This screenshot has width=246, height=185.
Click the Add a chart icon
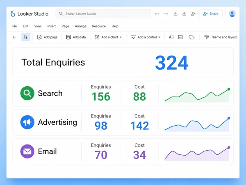pyautogui.click(x=97, y=37)
